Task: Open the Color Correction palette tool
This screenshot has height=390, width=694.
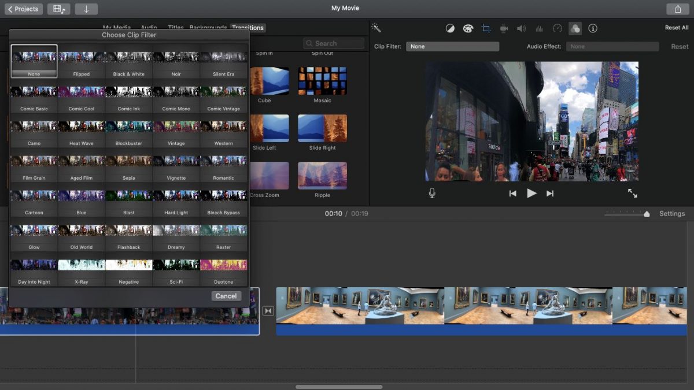Action: pos(468,28)
